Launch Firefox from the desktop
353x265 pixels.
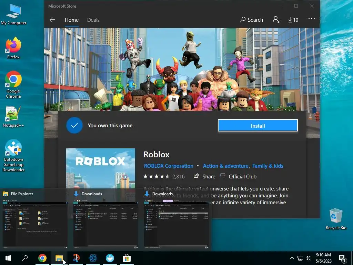coord(13,48)
